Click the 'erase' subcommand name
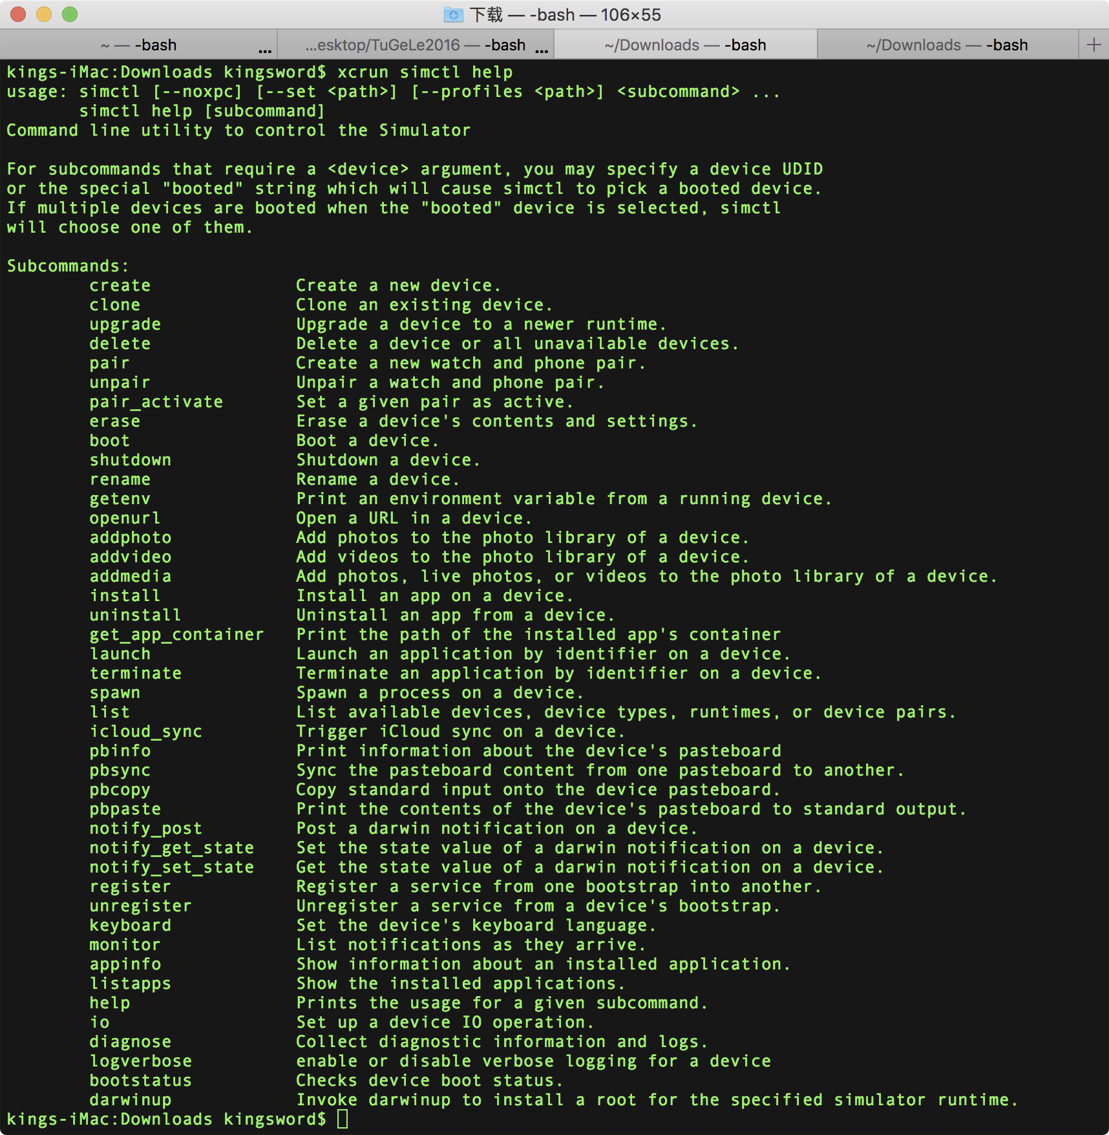 point(115,421)
